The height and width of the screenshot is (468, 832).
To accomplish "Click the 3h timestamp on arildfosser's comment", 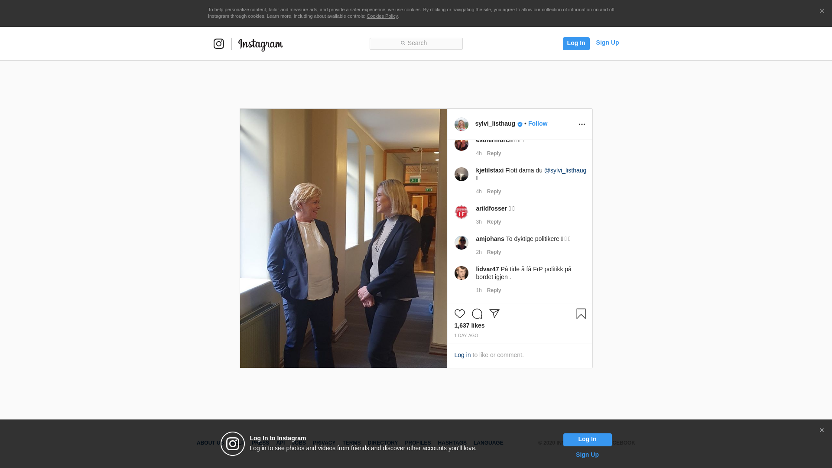I will 478,222.
